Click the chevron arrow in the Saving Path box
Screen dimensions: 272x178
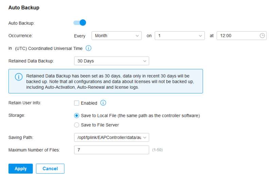click(x=145, y=138)
